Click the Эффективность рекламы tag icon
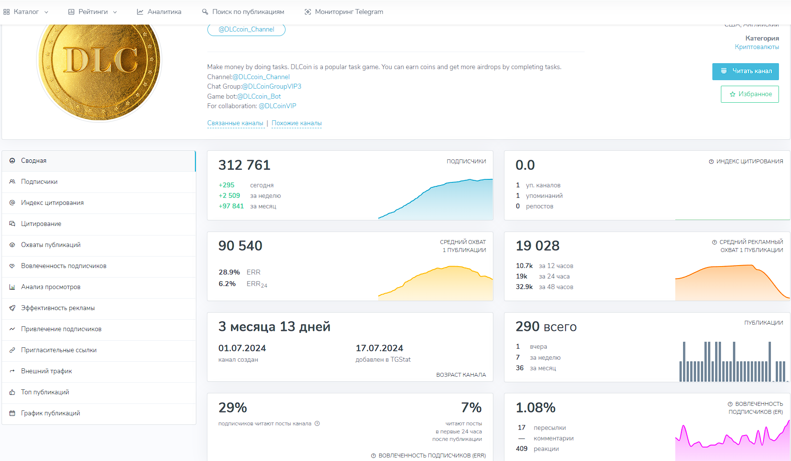This screenshot has width=791, height=461. tap(12, 308)
